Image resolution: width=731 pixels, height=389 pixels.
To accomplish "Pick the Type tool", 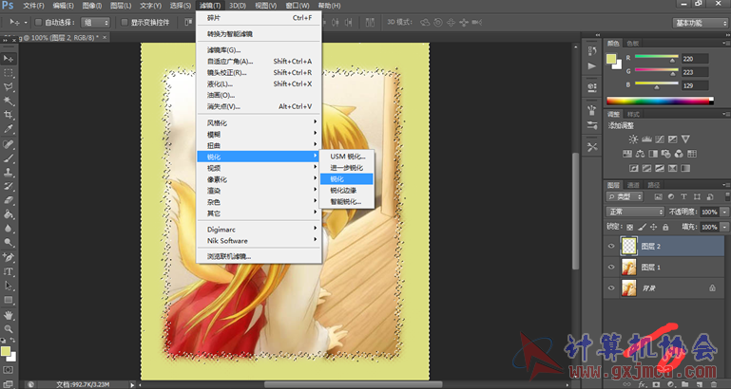I will [x=9, y=271].
